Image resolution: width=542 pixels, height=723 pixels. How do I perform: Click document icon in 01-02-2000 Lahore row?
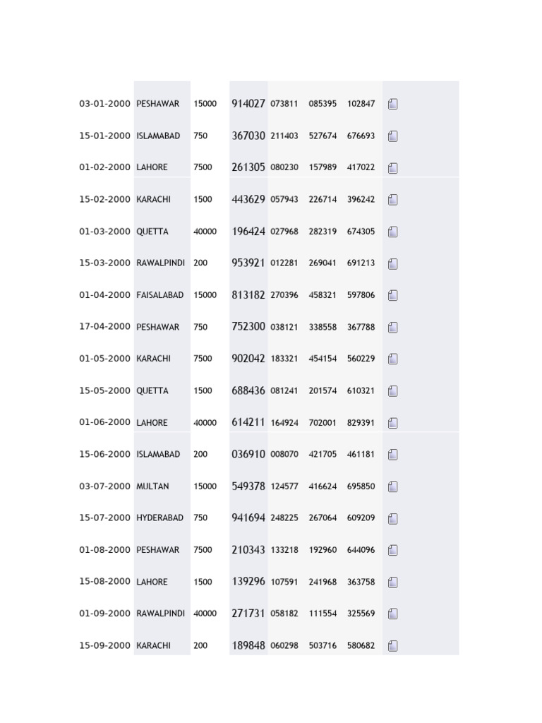coord(392,168)
